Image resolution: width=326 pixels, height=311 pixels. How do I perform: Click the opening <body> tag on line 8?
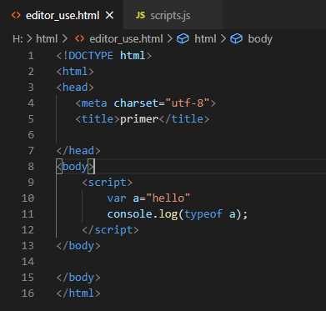point(76,167)
